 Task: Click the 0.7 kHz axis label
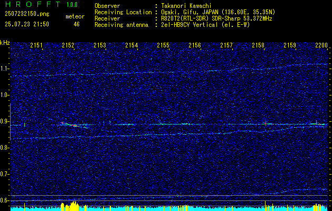click(x=5, y=174)
